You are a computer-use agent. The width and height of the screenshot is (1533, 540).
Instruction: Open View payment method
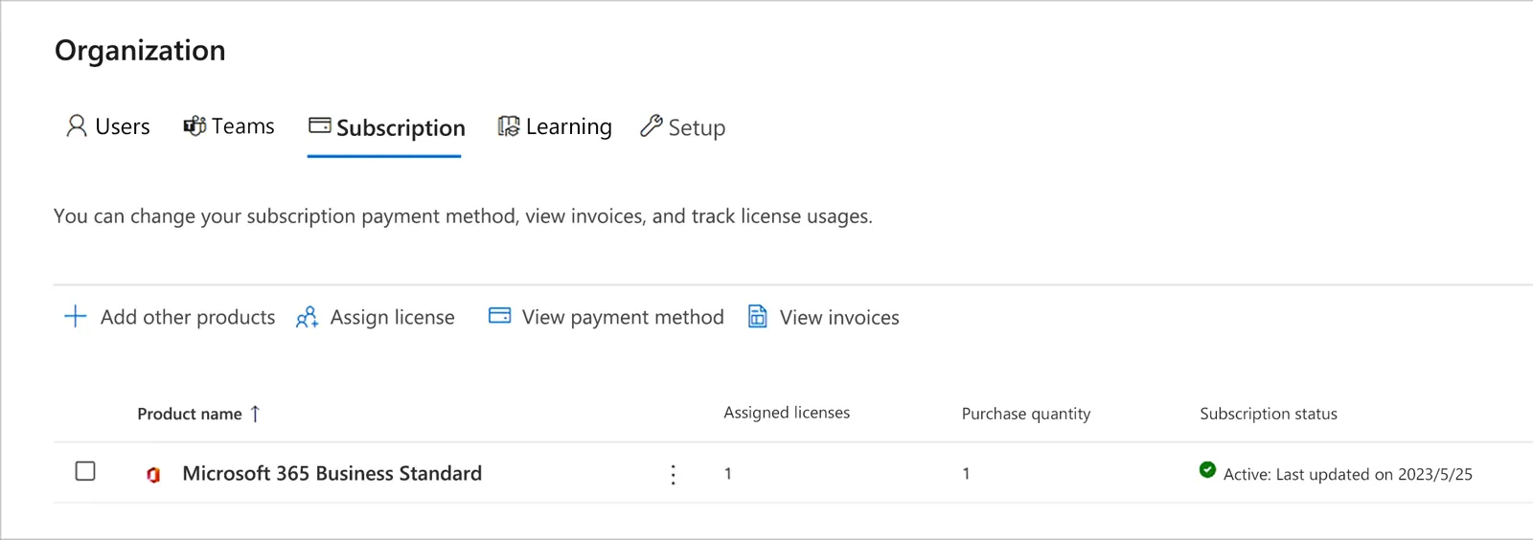click(x=623, y=317)
